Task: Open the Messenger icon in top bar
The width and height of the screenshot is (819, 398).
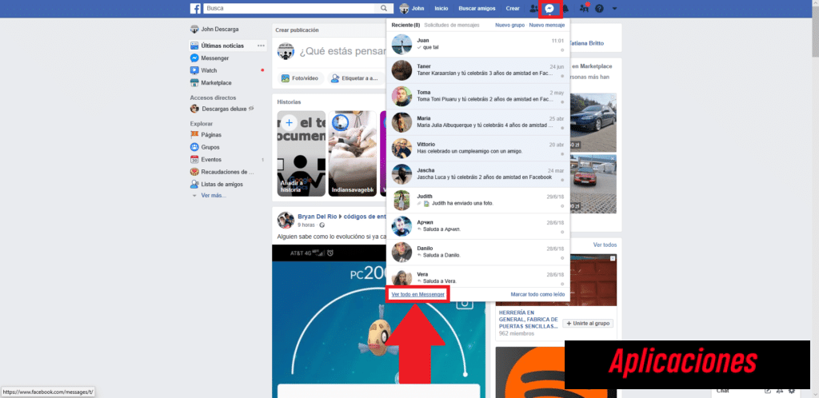Action: click(549, 9)
